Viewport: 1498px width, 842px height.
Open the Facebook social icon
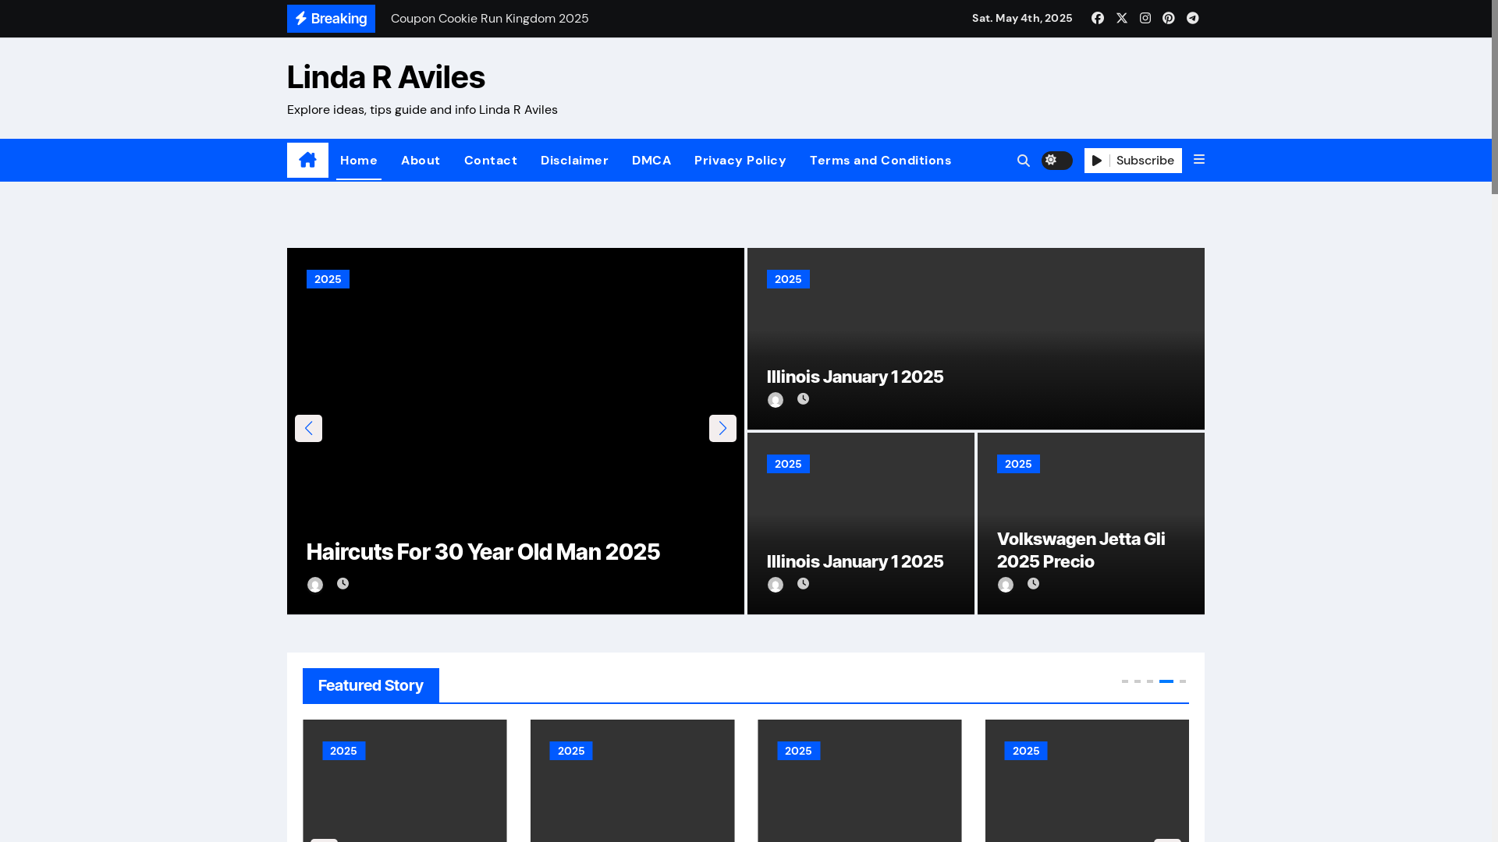pyautogui.click(x=1098, y=18)
